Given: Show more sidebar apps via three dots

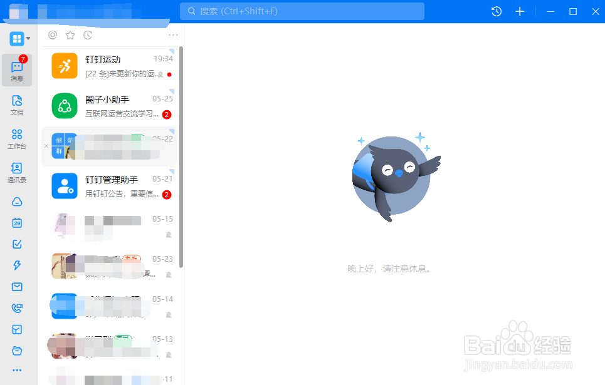Looking at the screenshot, I should point(17,370).
